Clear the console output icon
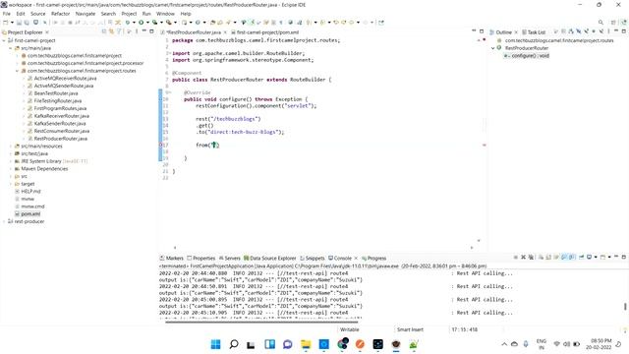The width and height of the screenshot is (629, 354). pos(541,257)
